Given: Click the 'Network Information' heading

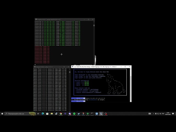Looking at the screenshot, I should click(x=82, y=81).
